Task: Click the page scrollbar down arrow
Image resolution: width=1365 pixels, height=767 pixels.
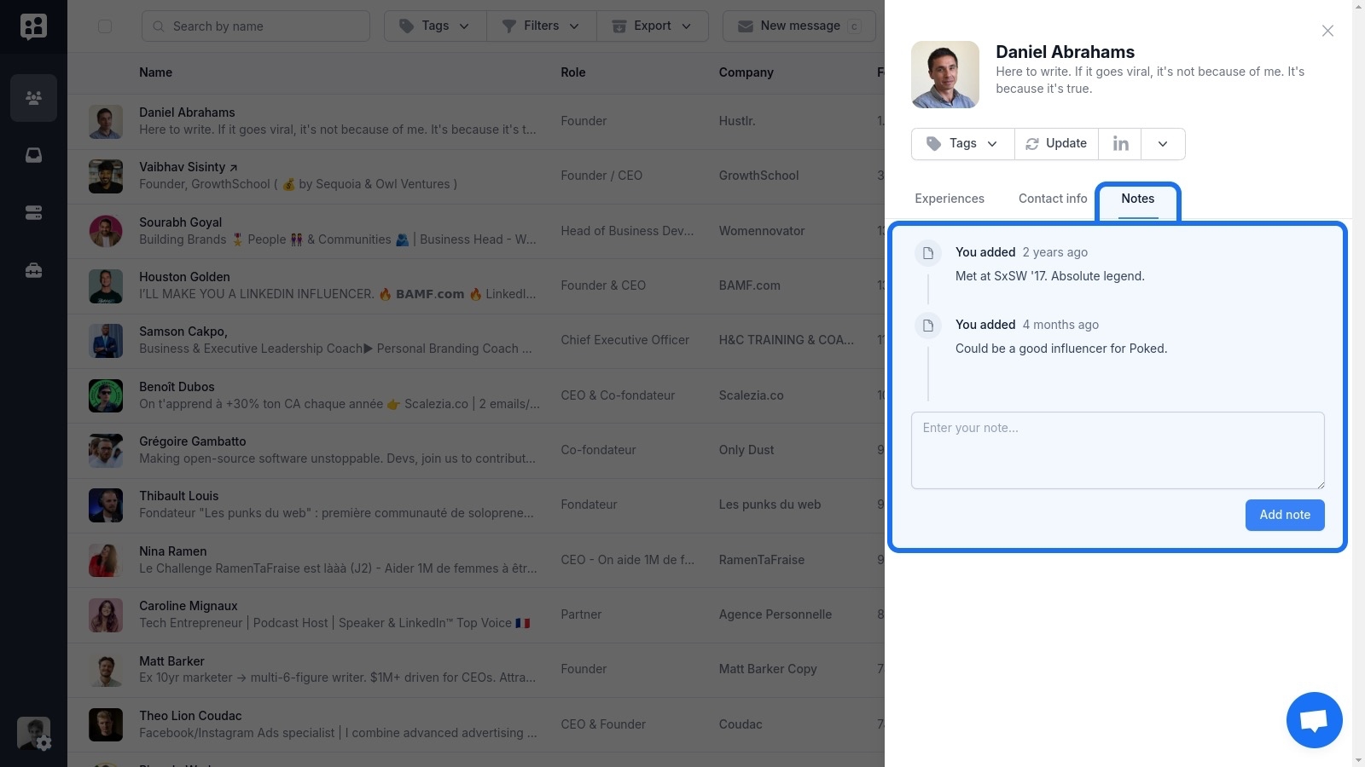Action: pos(1358,760)
